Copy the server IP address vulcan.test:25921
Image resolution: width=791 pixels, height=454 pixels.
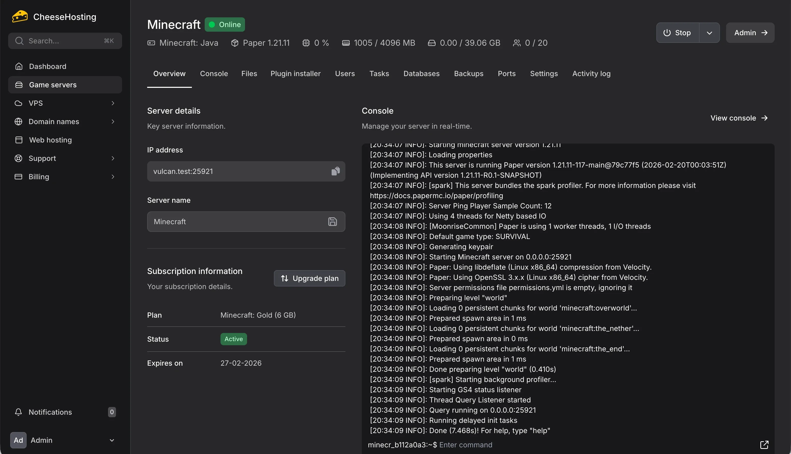coord(336,171)
